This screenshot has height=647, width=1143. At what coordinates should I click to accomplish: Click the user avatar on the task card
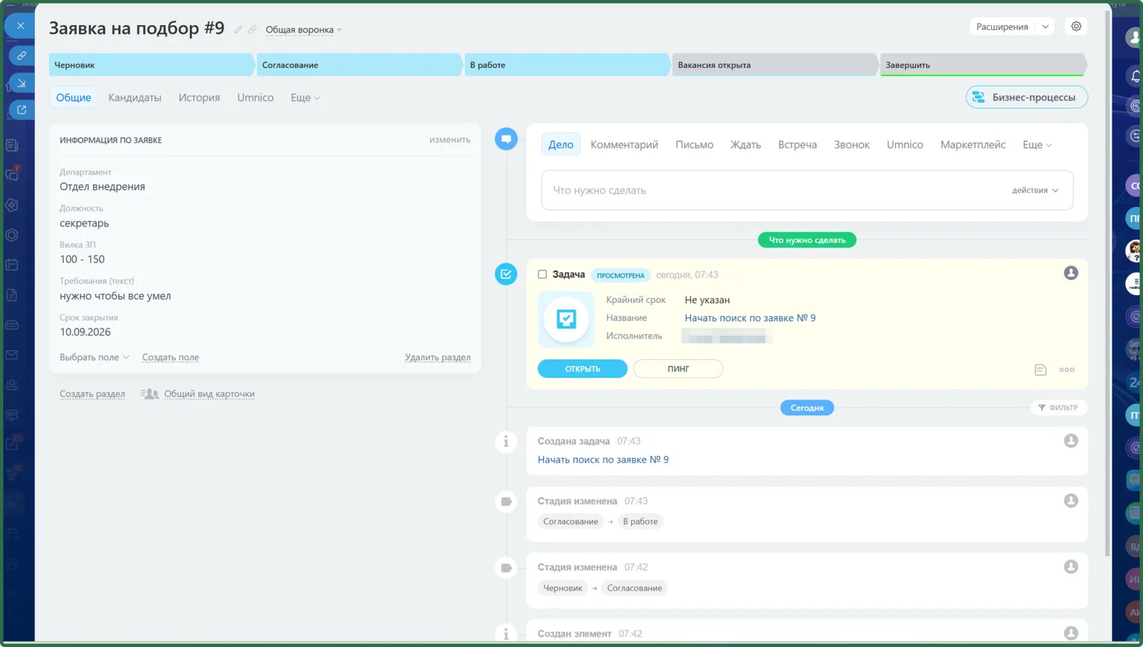[1071, 273]
